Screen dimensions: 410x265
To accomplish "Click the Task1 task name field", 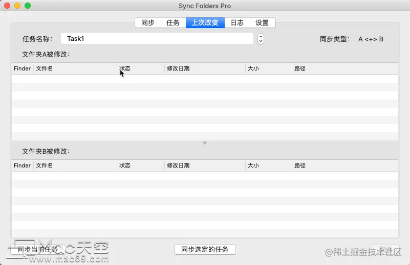I will (157, 39).
